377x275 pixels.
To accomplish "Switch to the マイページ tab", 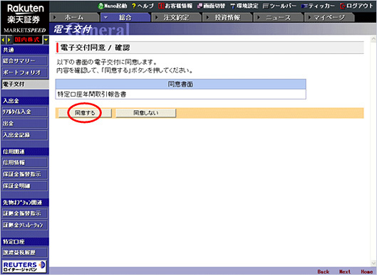I will 329,17.
